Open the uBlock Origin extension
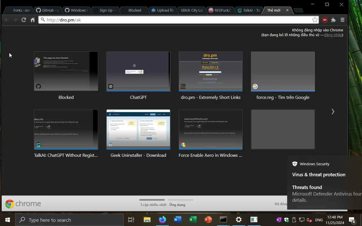 coord(325,20)
